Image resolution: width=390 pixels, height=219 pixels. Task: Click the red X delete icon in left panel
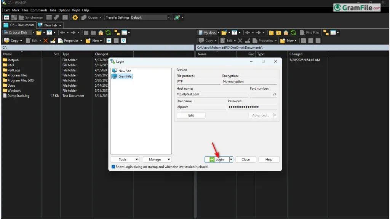click(46, 41)
